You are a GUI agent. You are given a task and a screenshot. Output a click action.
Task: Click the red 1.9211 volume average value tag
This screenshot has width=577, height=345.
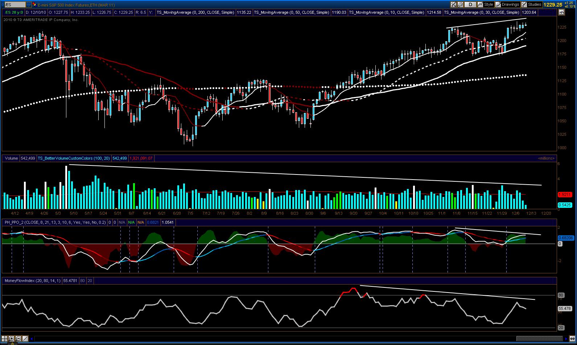pyautogui.click(x=565, y=194)
